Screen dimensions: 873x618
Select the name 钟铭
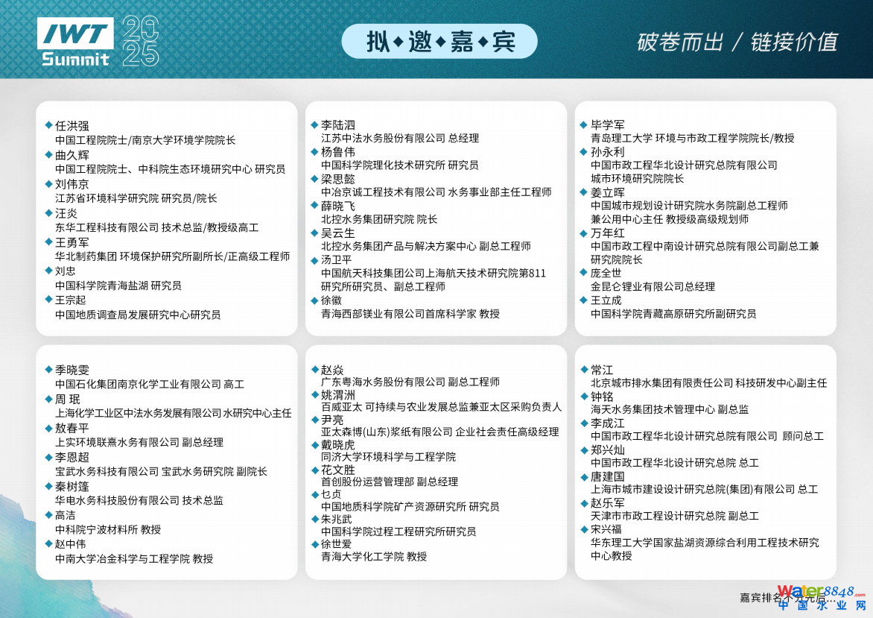(x=602, y=397)
